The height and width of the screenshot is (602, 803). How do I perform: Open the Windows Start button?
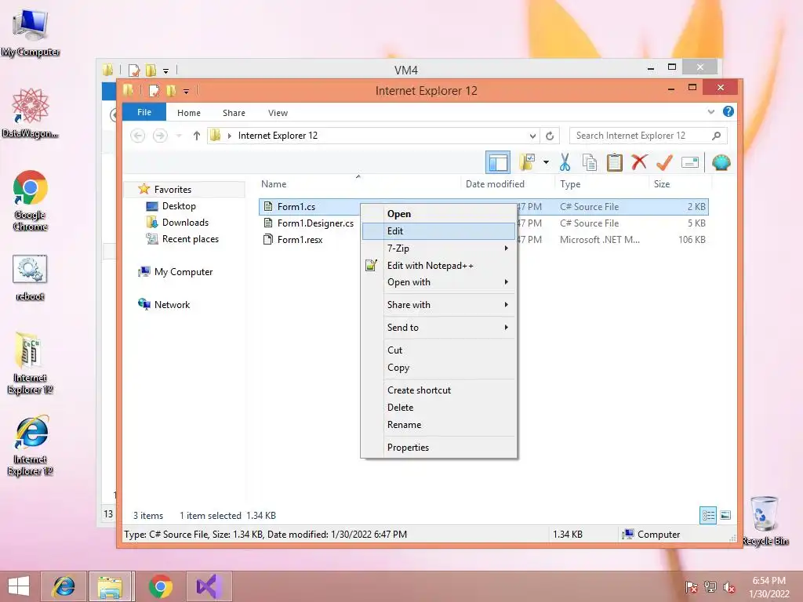click(x=19, y=586)
